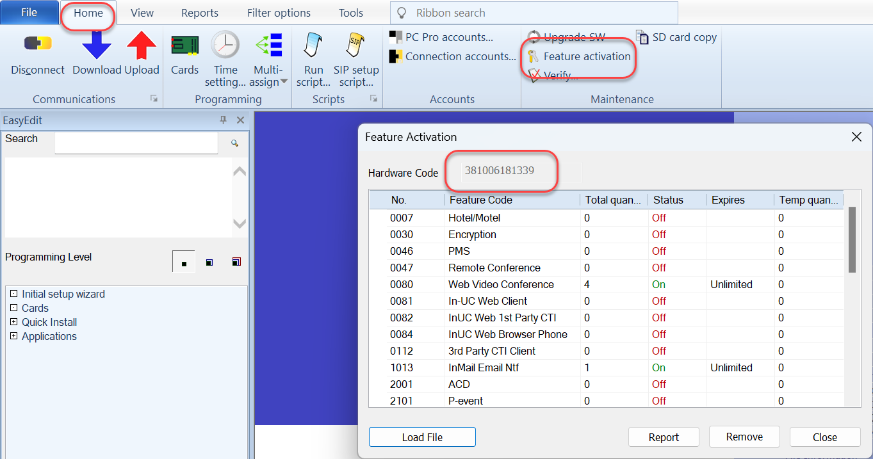
Task: Expand the Cards tree node
Action: [x=13, y=308]
